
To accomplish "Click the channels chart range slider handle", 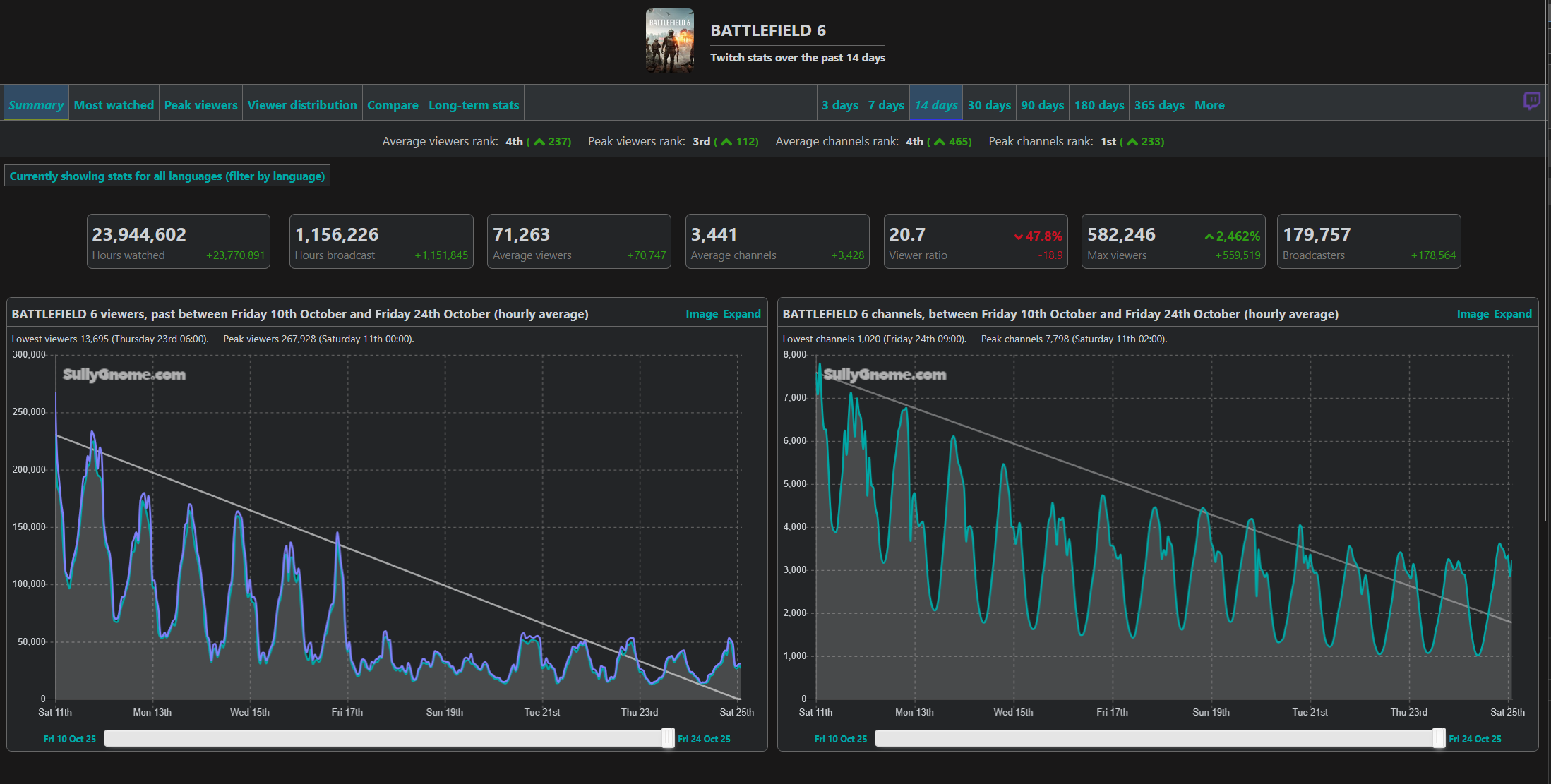I will tap(1439, 738).
